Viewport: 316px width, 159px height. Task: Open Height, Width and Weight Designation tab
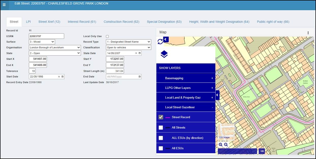point(219,22)
